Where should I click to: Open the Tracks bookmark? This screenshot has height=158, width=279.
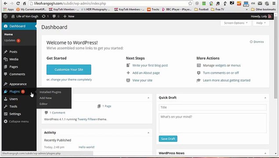153,9
